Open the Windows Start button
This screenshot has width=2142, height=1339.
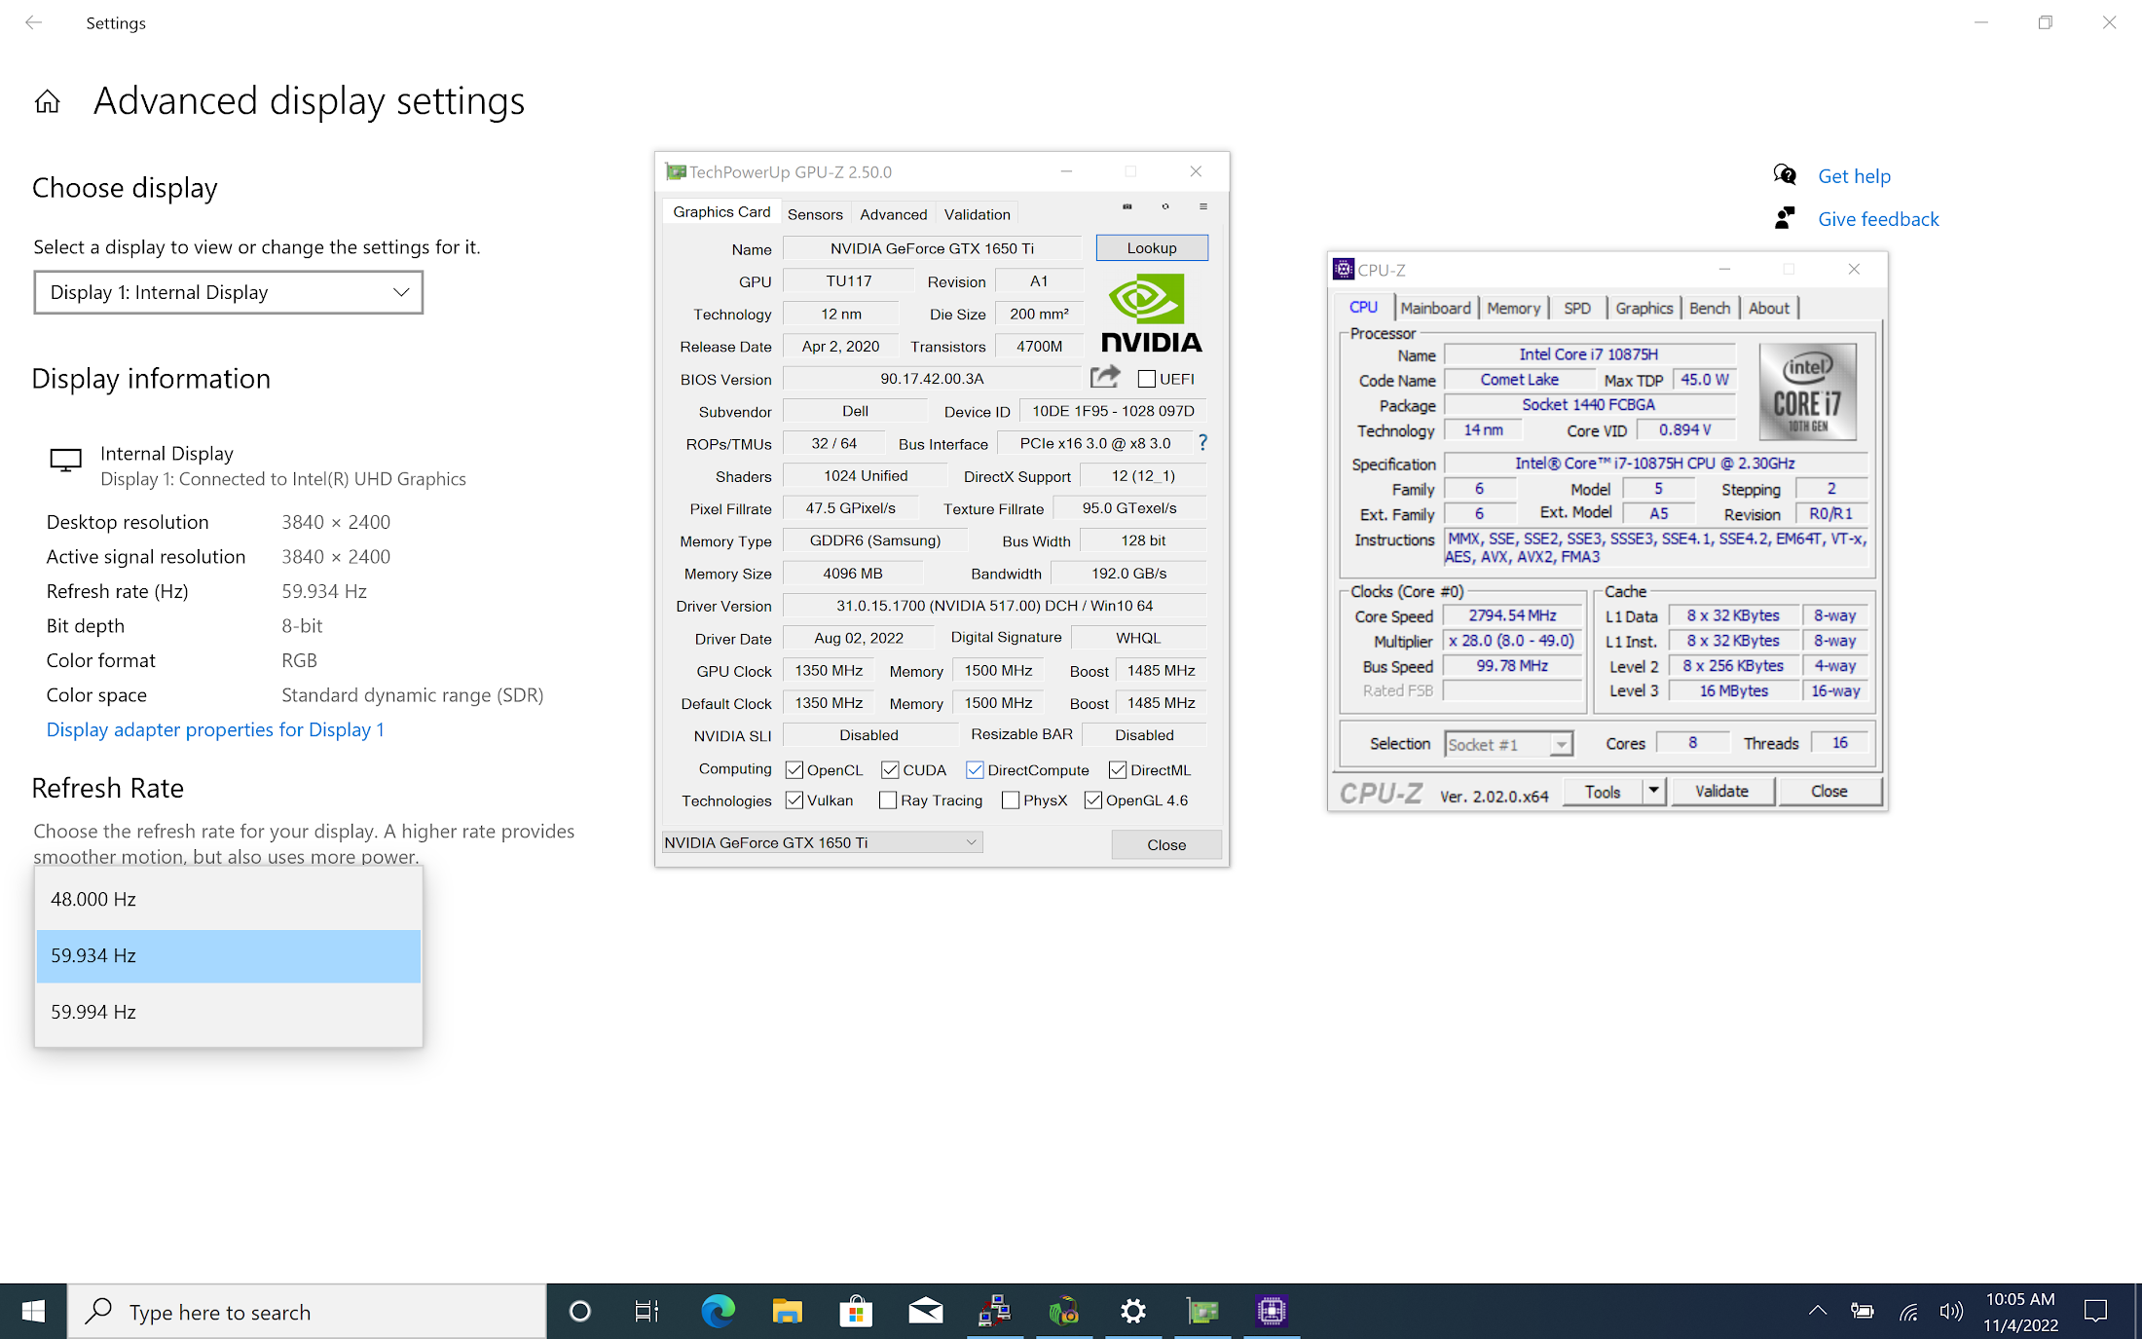pyautogui.click(x=33, y=1312)
